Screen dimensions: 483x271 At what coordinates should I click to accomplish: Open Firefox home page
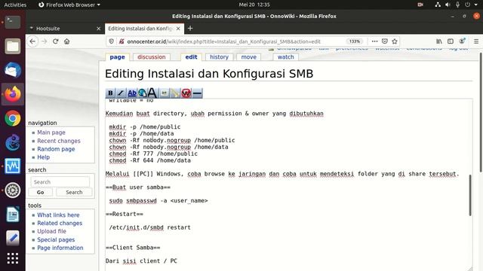pyautogui.click(x=67, y=41)
